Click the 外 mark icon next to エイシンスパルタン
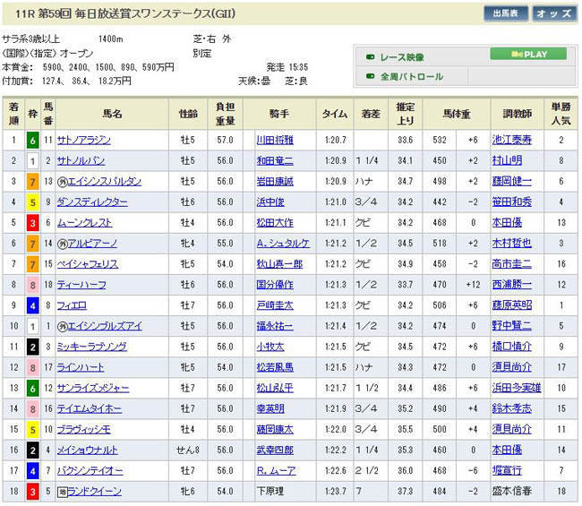This screenshot has height=506, width=582. (x=61, y=181)
